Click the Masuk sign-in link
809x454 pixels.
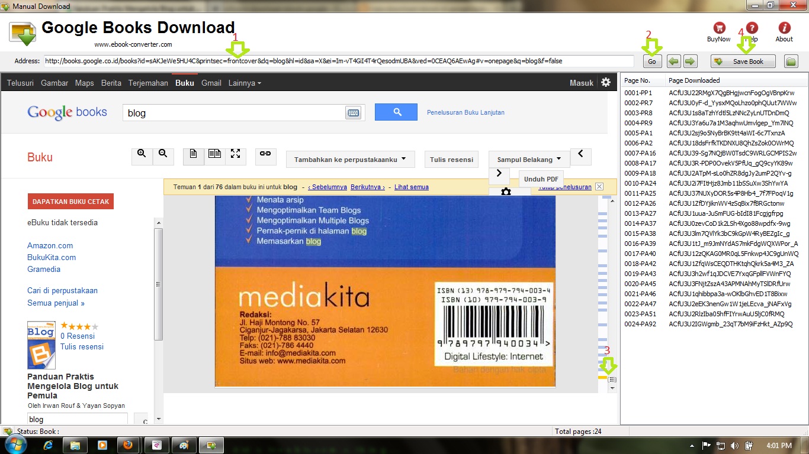tap(582, 83)
